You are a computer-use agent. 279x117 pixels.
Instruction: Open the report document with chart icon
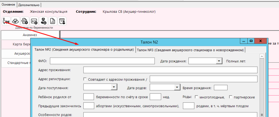pos(53,21)
